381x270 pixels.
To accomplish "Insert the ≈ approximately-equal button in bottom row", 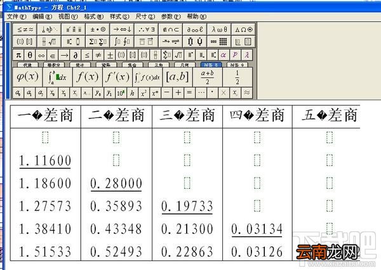I will point(246,93).
